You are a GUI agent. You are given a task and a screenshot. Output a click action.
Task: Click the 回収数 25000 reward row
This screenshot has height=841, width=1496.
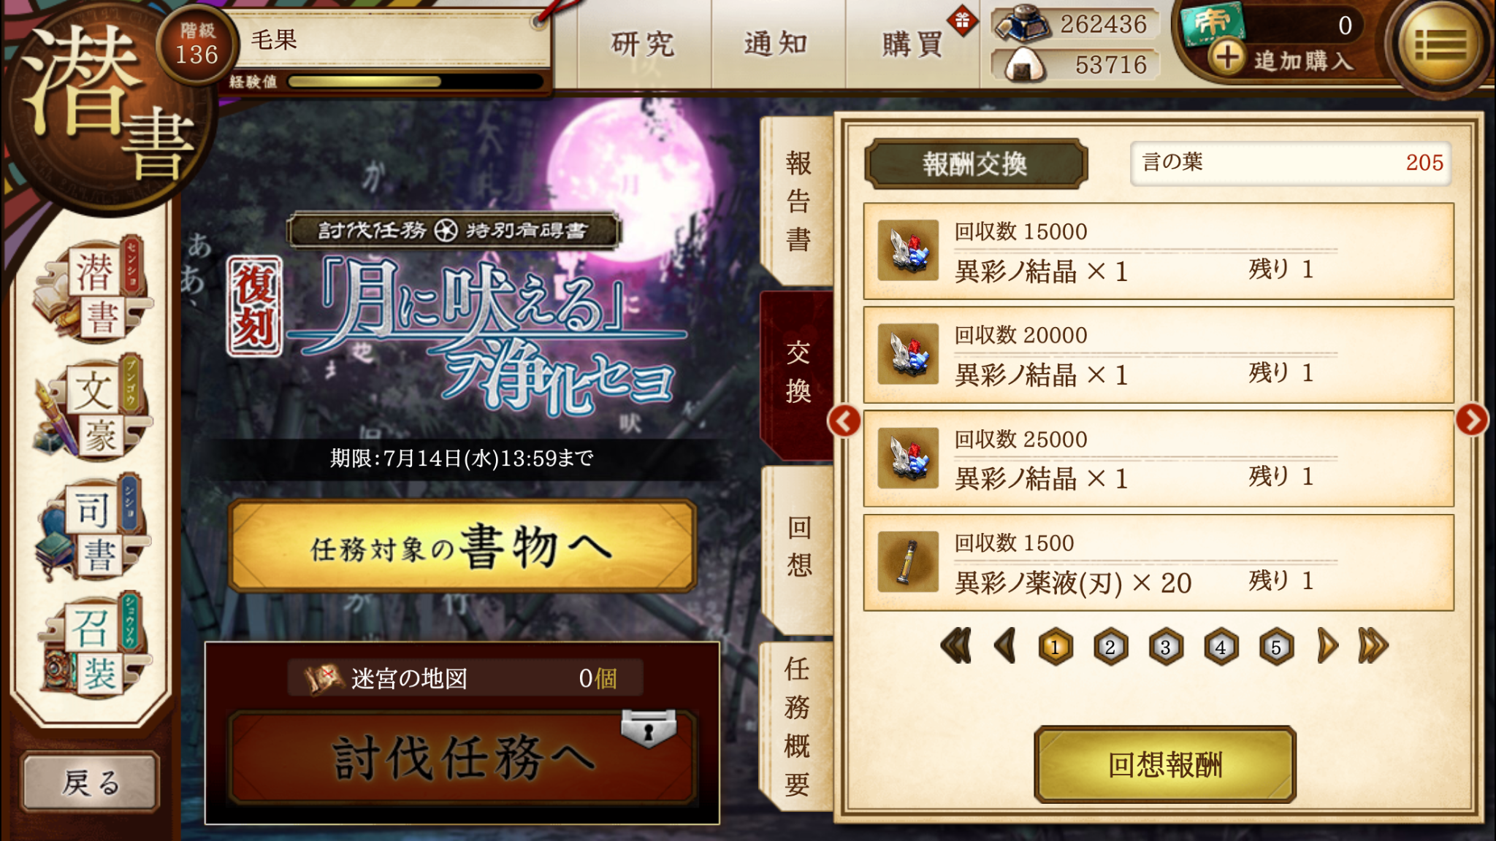click(x=1159, y=458)
